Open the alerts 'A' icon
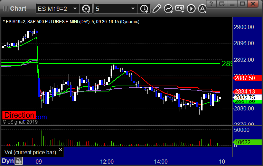 coord(202,9)
